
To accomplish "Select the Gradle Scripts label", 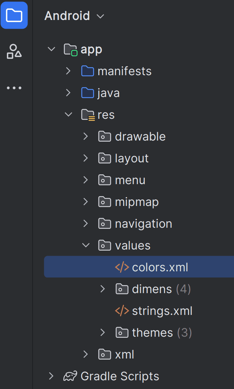I will click(x=120, y=376).
